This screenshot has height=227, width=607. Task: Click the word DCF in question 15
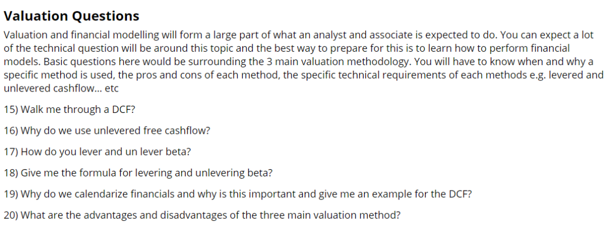click(123, 110)
